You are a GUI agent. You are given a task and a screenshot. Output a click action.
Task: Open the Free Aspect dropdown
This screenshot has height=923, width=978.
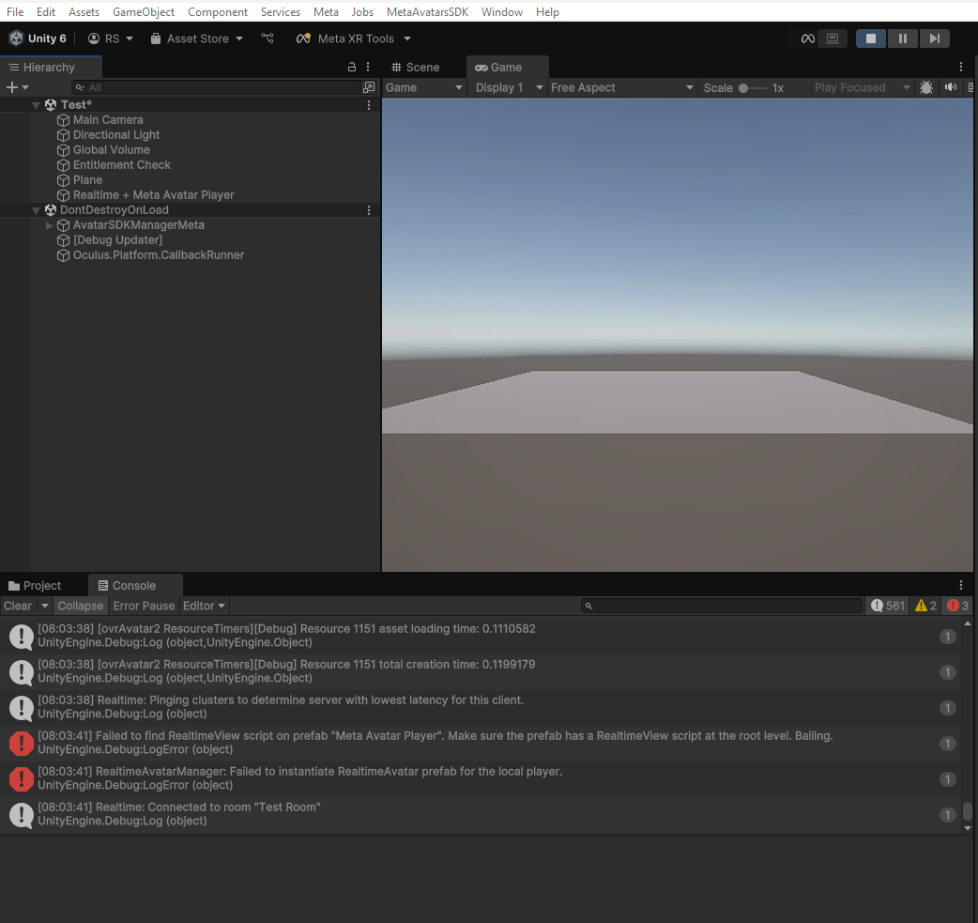click(x=621, y=87)
